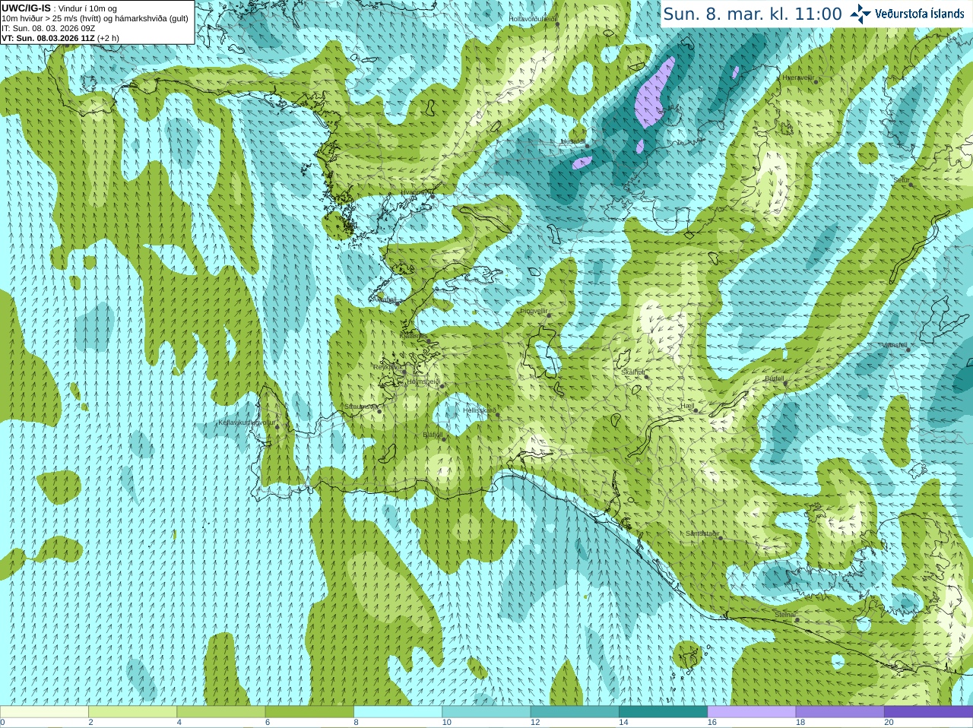Select the Steinar station label
This screenshot has height=728, width=973.
click(x=785, y=615)
